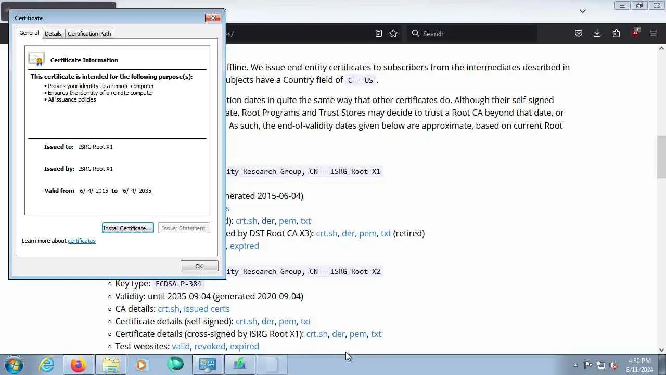Image resolution: width=666 pixels, height=375 pixels.
Task: Click OK in the Certificate dialog
Action: (199, 266)
